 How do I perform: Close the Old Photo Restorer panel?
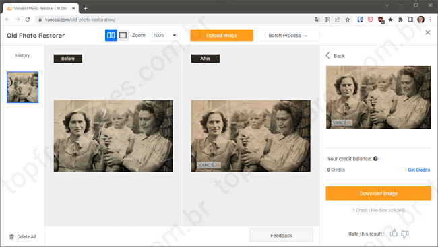click(x=427, y=32)
